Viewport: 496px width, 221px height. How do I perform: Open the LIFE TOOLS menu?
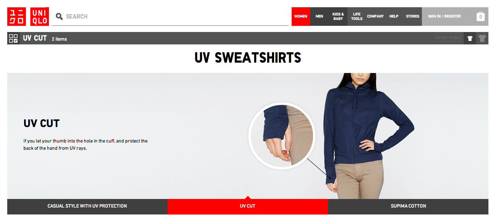(x=357, y=17)
